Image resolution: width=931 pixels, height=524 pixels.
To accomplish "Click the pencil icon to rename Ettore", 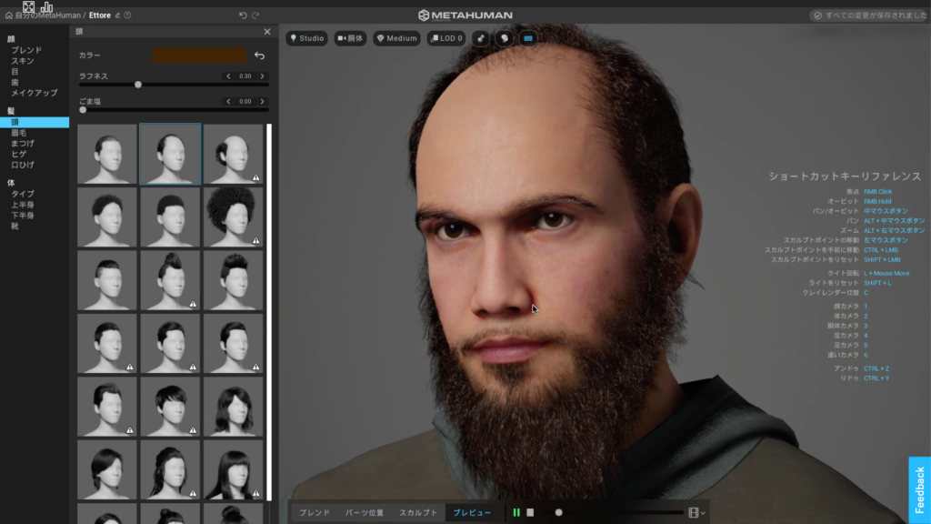I will coord(117,15).
